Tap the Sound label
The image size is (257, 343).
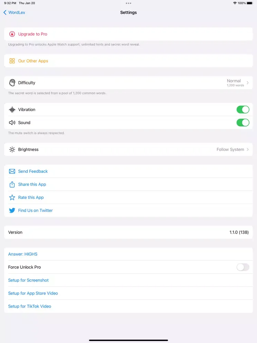tap(24, 122)
